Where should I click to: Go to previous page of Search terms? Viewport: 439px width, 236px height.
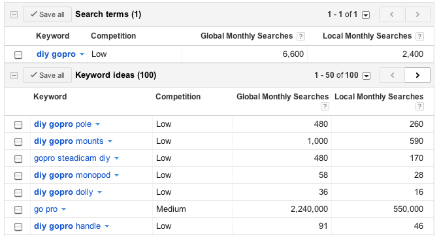click(x=392, y=14)
